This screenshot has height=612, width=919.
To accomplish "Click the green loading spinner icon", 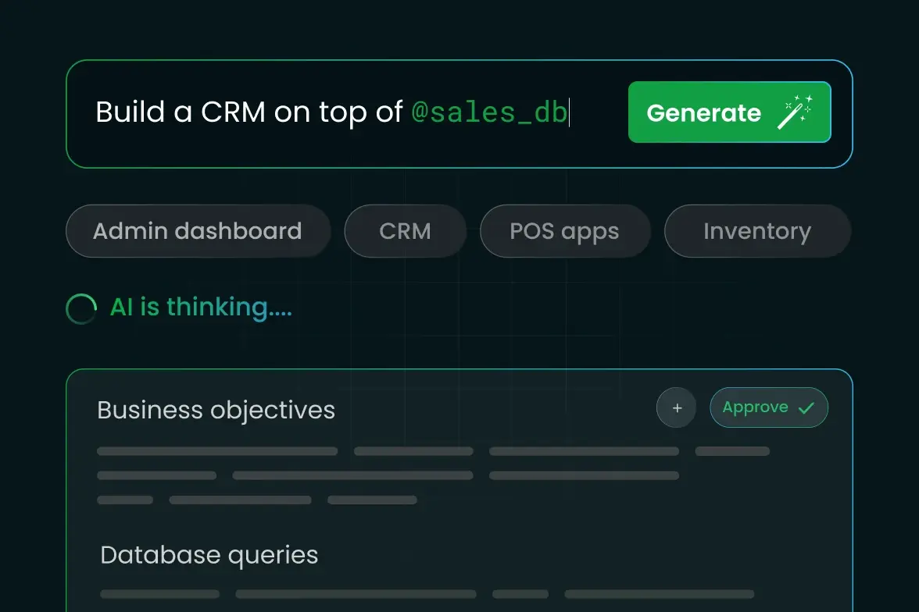I will (x=81, y=308).
